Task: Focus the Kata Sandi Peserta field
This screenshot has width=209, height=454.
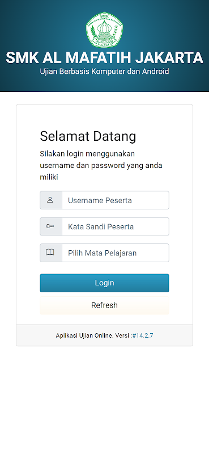Action: pyautogui.click(x=116, y=226)
